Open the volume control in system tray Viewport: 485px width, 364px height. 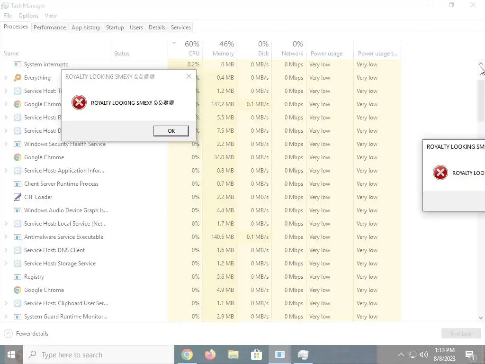(424, 355)
